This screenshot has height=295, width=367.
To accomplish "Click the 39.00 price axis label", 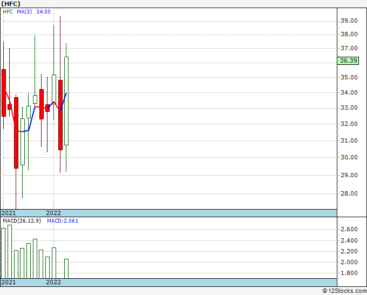I will click(349, 21).
